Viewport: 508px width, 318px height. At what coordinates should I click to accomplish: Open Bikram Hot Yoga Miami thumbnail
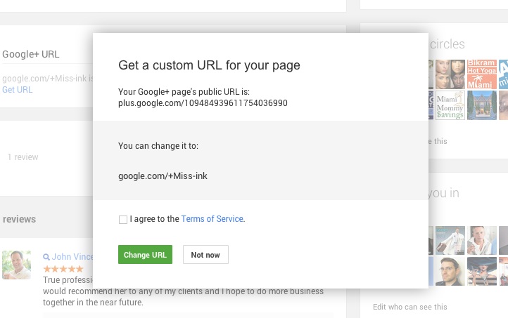point(482,74)
